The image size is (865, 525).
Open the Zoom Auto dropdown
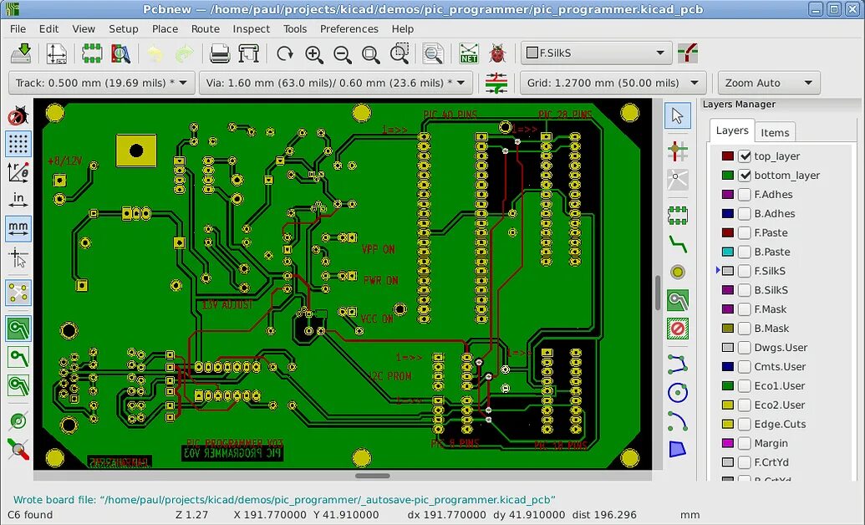[769, 83]
